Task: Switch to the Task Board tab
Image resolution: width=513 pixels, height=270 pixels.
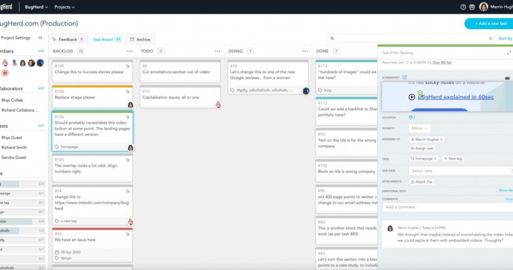Action: 107,39
